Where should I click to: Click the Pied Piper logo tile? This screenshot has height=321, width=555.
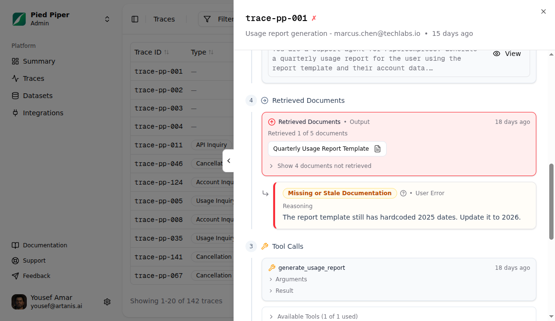tap(19, 18)
